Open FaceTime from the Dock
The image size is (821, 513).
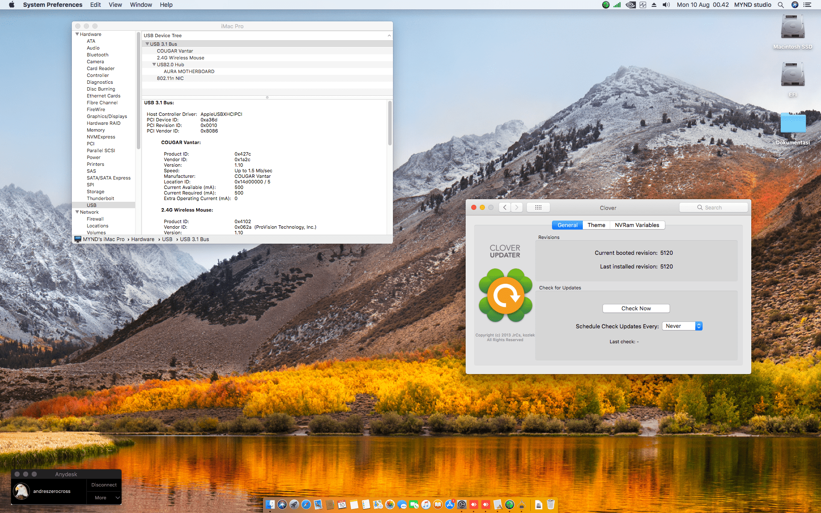(414, 504)
